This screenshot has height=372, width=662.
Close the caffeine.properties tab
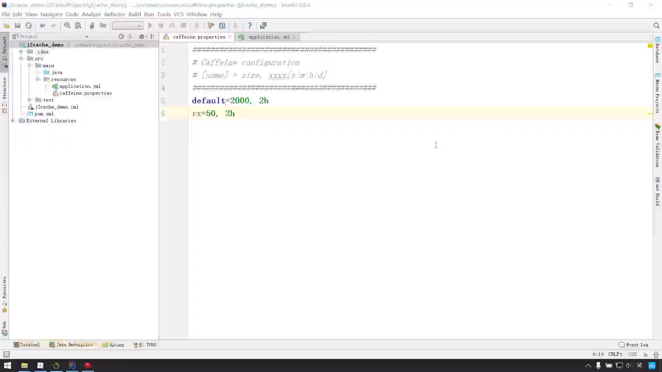click(x=230, y=37)
